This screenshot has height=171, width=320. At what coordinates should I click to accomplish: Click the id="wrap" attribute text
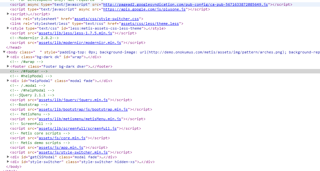pos(74,57)
